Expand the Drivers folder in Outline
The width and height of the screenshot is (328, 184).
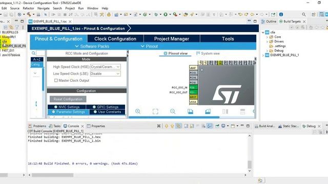[267, 41]
